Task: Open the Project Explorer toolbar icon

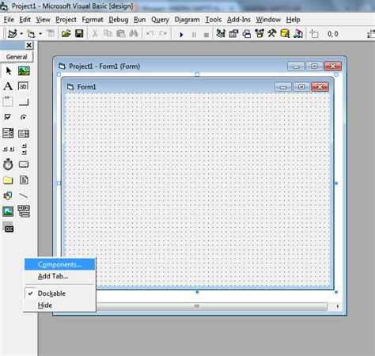Action: point(221,33)
